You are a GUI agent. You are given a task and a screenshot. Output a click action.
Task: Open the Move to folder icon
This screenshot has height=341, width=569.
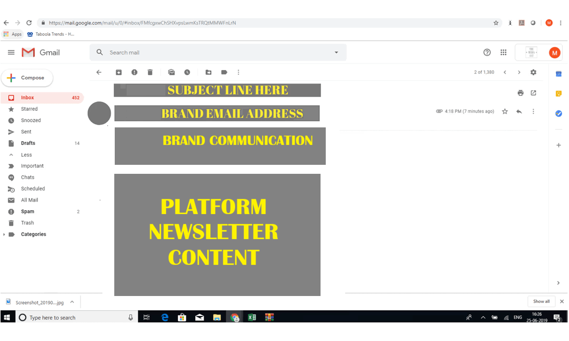coord(209,72)
